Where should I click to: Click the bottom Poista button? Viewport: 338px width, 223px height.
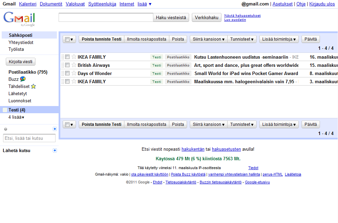click(178, 124)
